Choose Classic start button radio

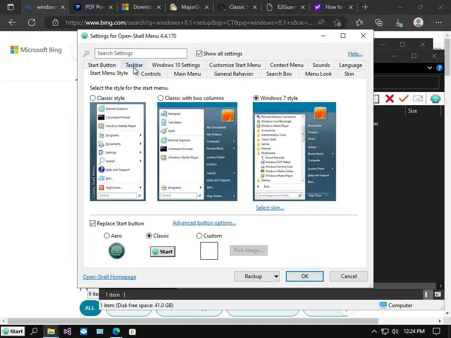click(x=149, y=236)
